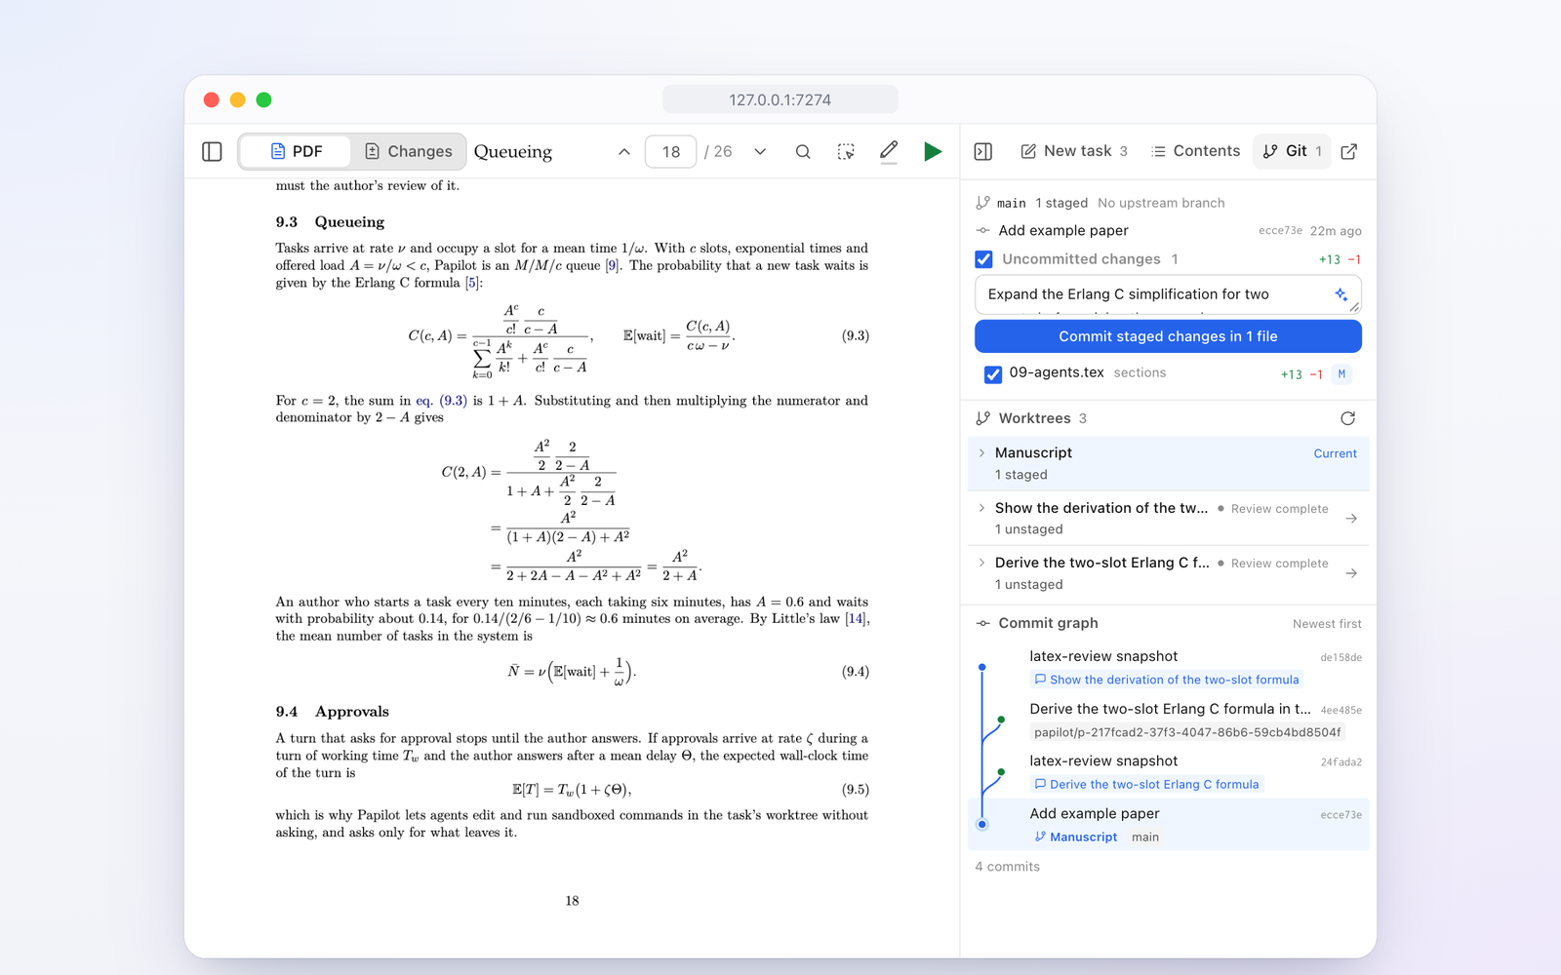Open 'Derive the two-slot Erlang C formula' tag
This screenshot has height=975, width=1561.
point(1147,784)
